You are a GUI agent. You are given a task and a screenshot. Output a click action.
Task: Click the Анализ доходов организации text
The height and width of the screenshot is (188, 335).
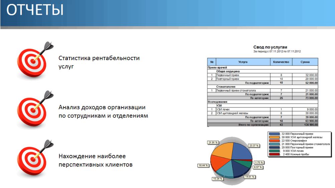click(102, 107)
